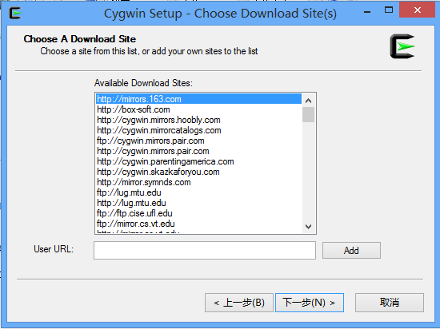Go back with the 上一步(B) button
The width and height of the screenshot is (440, 329).
pos(239,303)
